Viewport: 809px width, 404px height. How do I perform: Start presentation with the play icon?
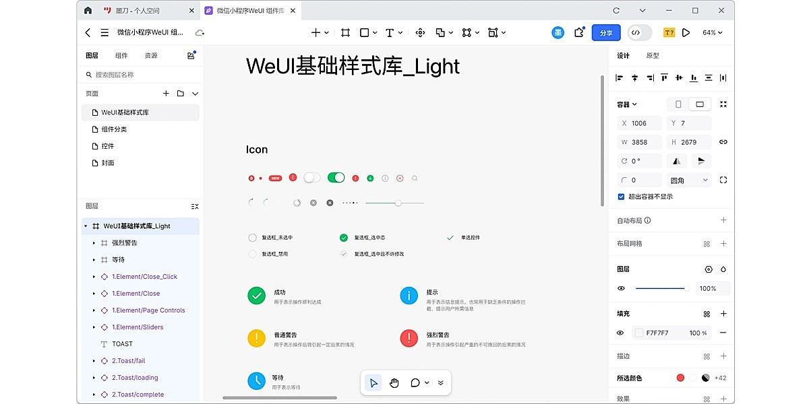tap(687, 32)
